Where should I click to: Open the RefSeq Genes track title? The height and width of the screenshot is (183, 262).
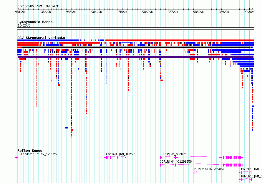click(30, 151)
